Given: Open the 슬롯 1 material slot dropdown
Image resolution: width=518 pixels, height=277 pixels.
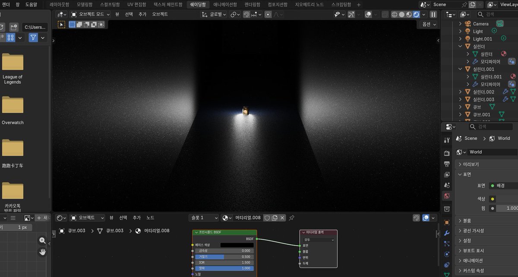Looking at the screenshot, I should [204, 218].
